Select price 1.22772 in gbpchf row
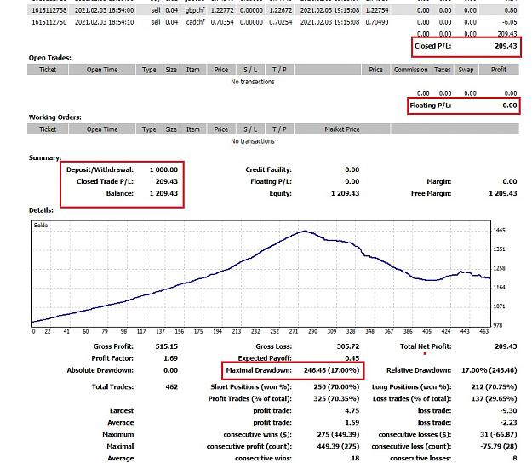532x463 pixels. tap(222, 10)
